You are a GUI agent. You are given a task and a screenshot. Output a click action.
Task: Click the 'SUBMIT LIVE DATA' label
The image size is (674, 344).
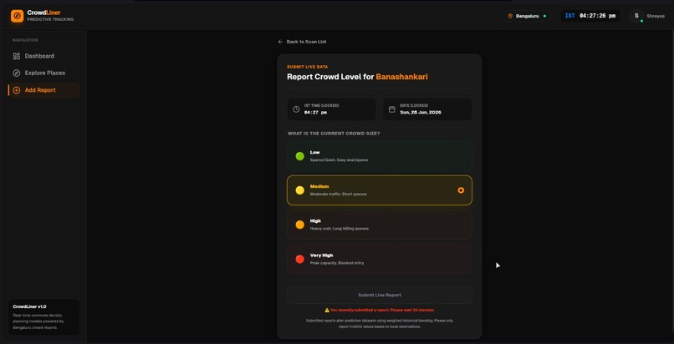coord(308,67)
